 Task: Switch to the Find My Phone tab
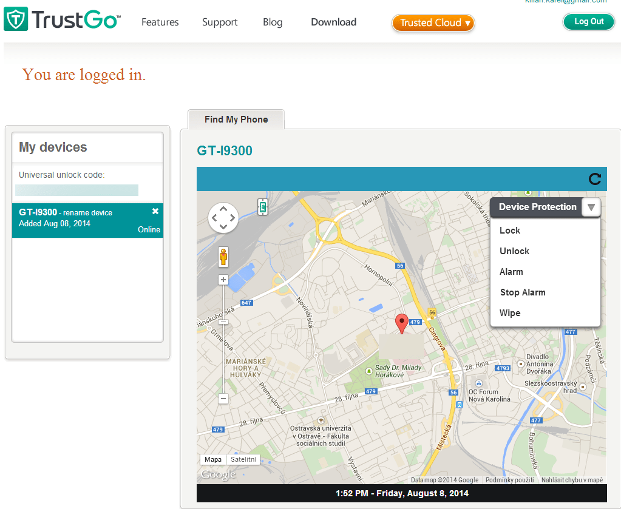[236, 120]
